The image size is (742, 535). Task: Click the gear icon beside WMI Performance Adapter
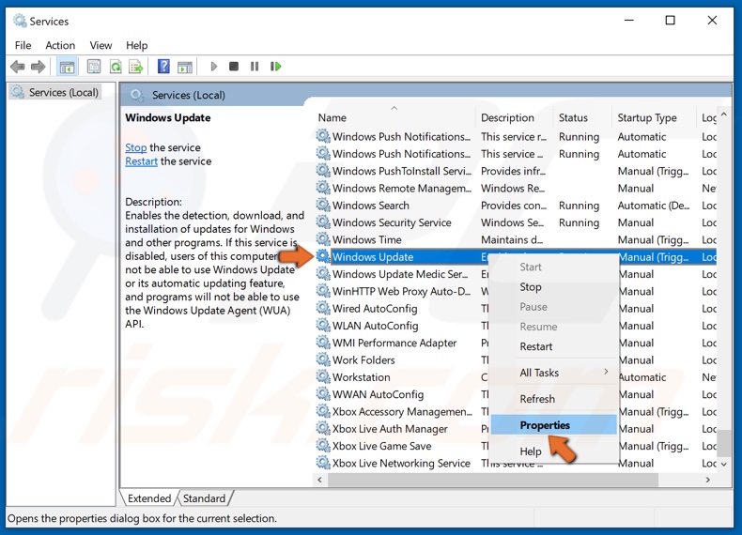323,343
